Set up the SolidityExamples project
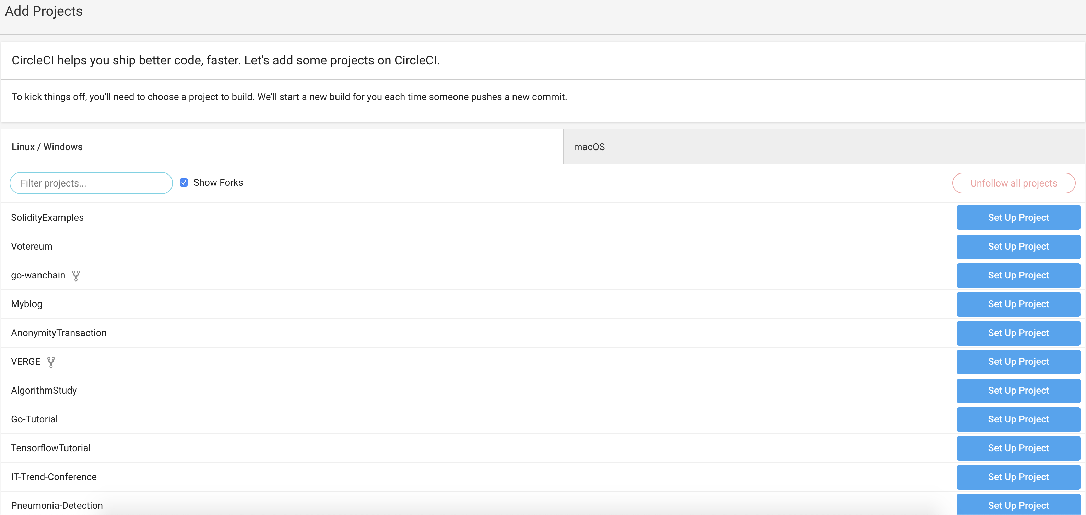This screenshot has width=1086, height=515. [1018, 217]
